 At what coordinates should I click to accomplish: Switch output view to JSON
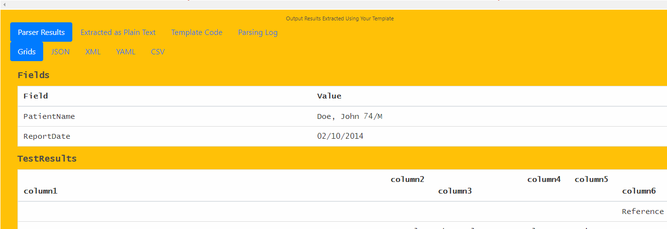click(x=60, y=51)
